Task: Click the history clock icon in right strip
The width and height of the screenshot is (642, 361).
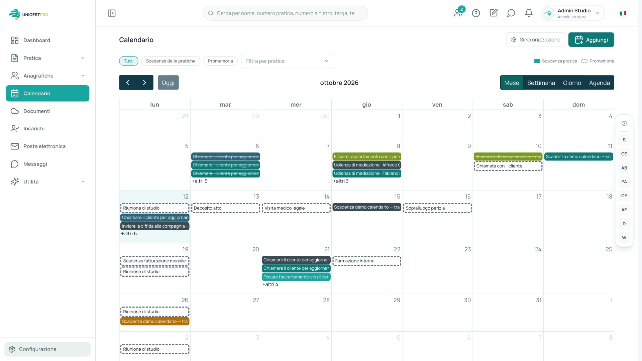Action: click(x=624, y=123)
